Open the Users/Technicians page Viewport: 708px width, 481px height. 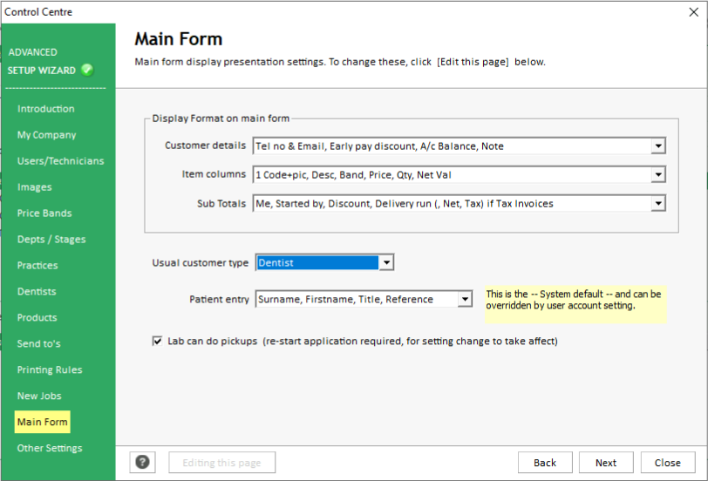(x=60, y=161)
